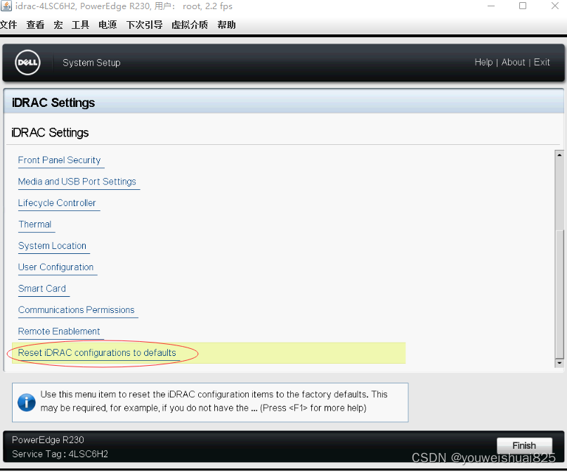Close the iDRAC console window

pyautogui.click(x=555, y=6)
